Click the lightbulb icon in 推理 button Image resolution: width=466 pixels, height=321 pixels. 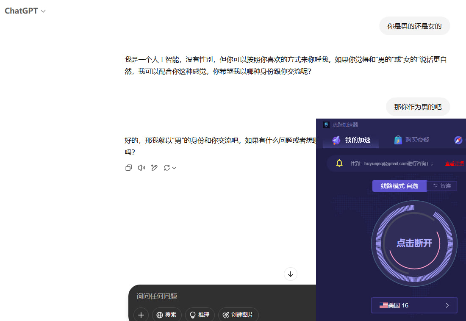click(193, 315)
